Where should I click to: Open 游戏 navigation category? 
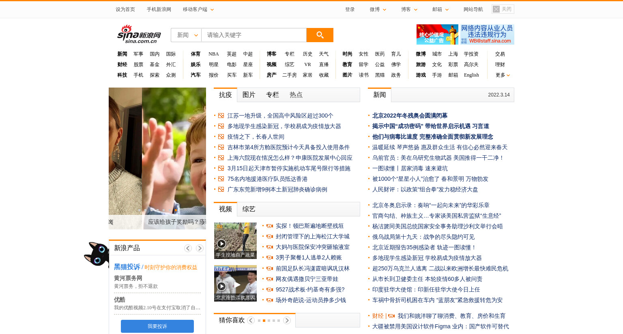coord(421,75)
